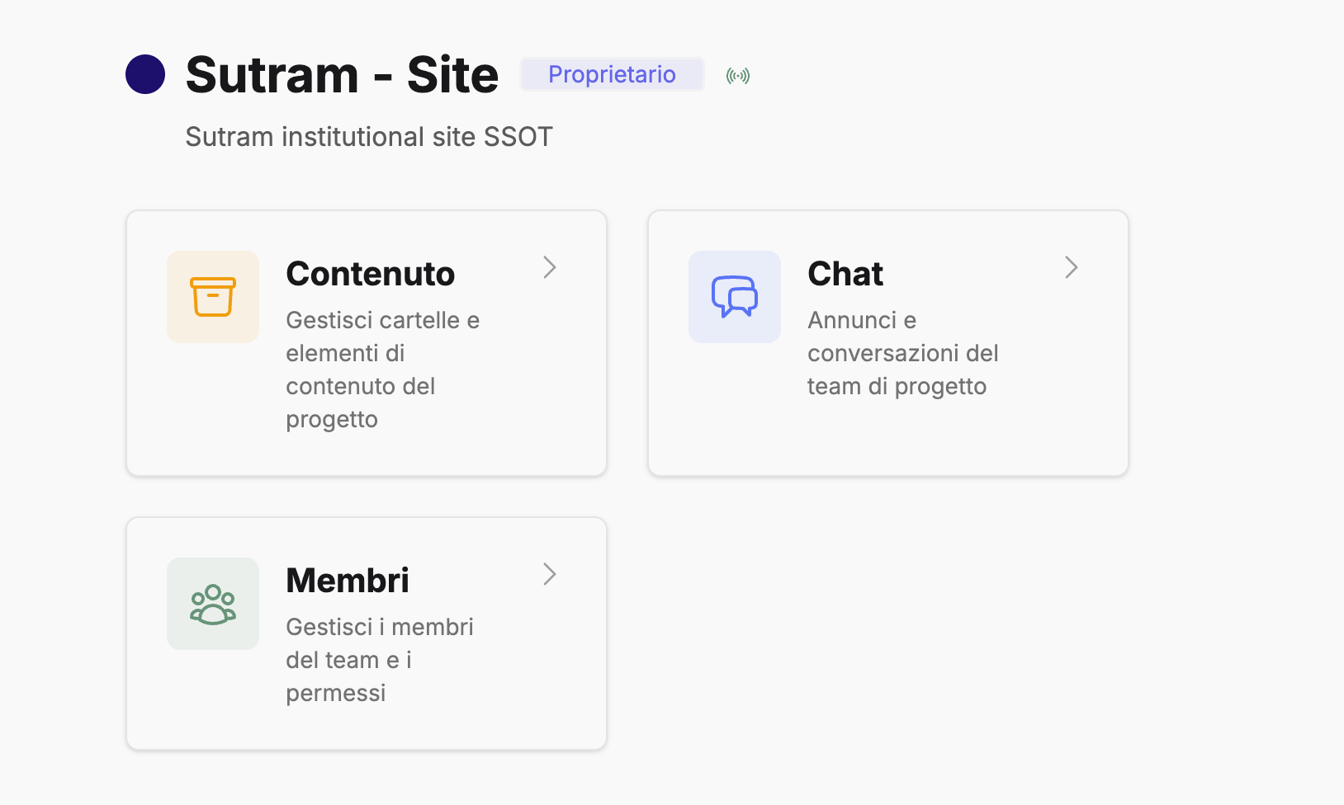Open the Membri section heading
1344x805 pixels.
[x=348, y=581]
